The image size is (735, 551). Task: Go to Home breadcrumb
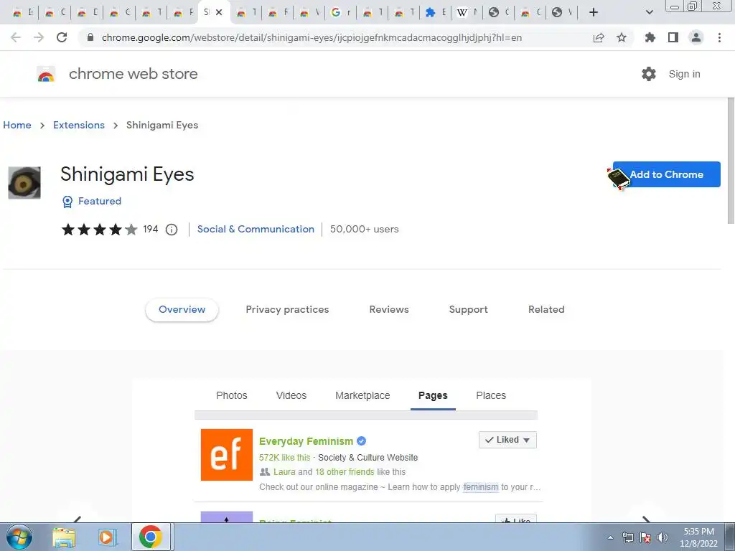tap(17, 125)
